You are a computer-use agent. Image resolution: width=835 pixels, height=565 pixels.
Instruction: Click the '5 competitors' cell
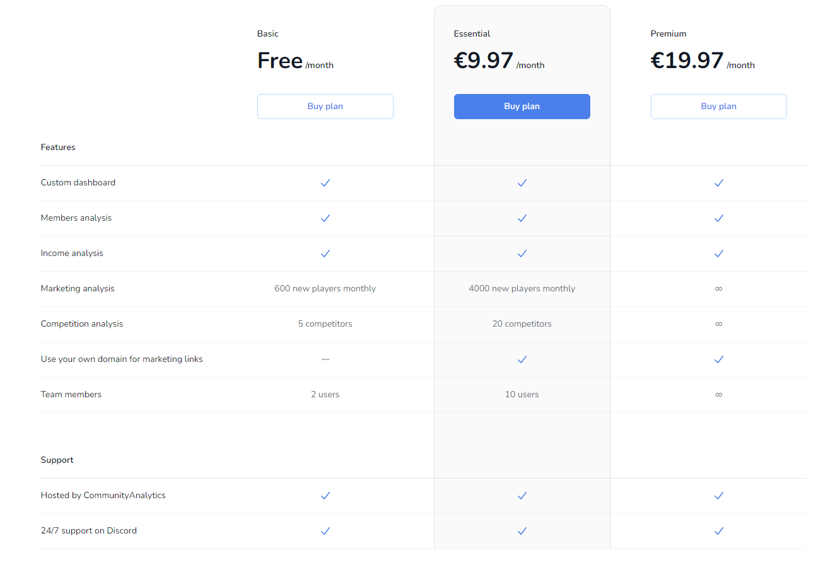(x=325, y=324)
